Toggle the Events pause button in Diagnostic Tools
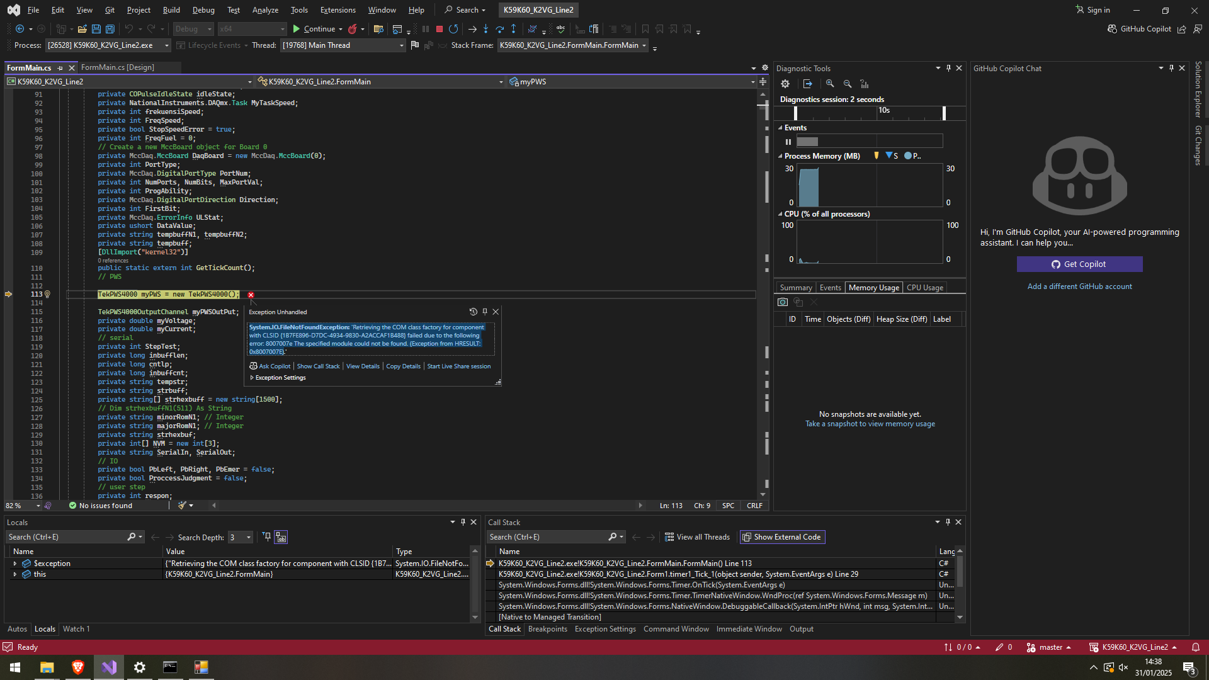 788,142
